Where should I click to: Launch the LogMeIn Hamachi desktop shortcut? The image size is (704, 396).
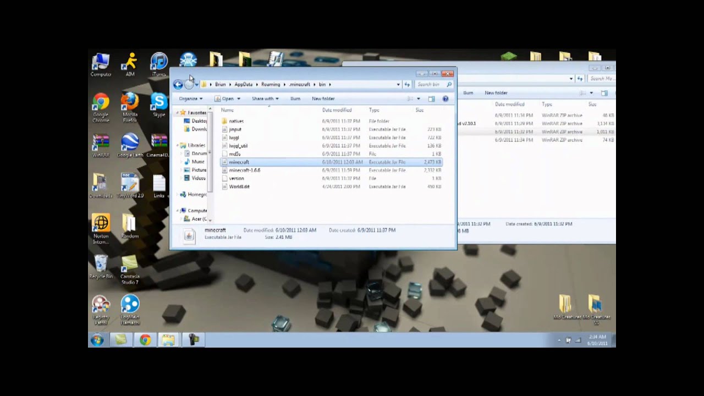[x=130, y=310]
